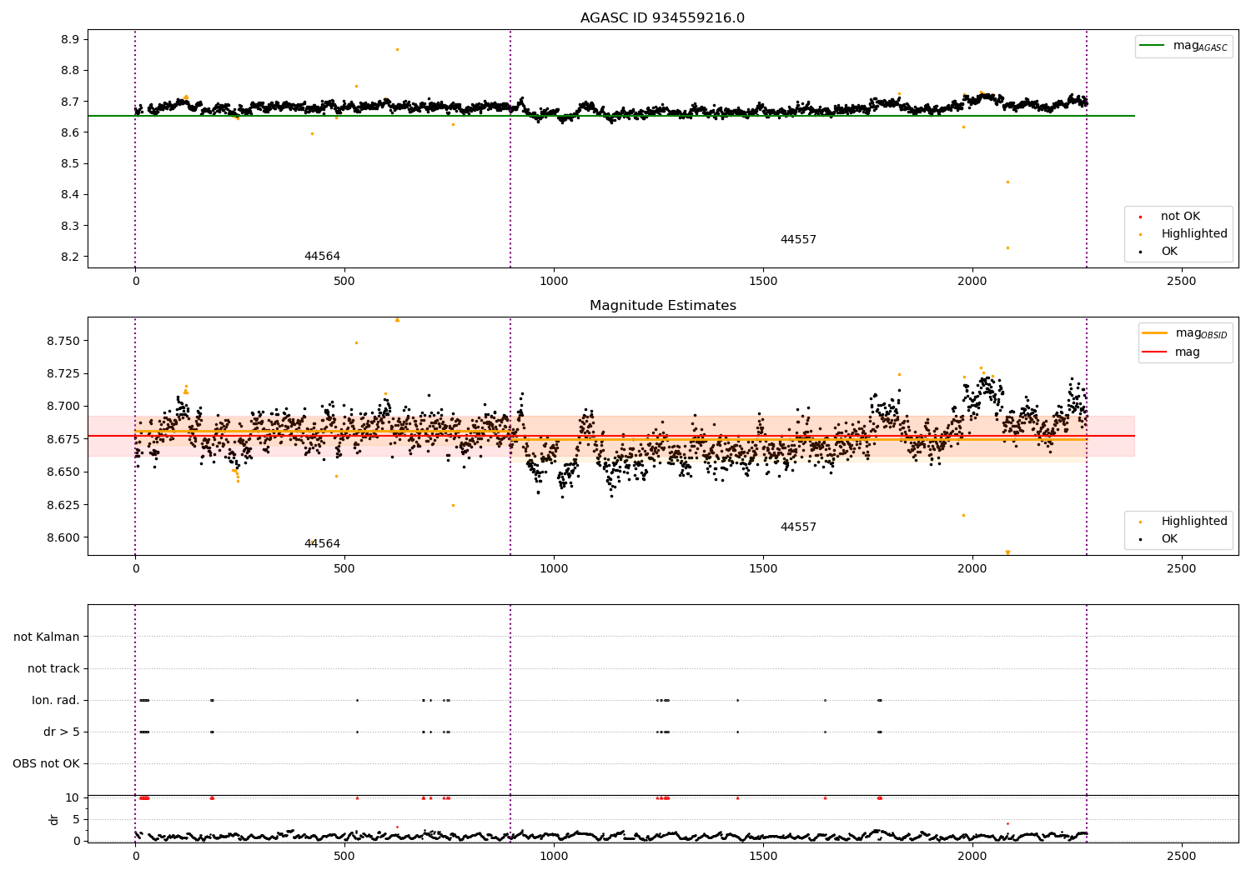Click 'Highlighted' in the Magnitude Estimates legend
Screen dimensions: 1251x875
point(1193,522)
